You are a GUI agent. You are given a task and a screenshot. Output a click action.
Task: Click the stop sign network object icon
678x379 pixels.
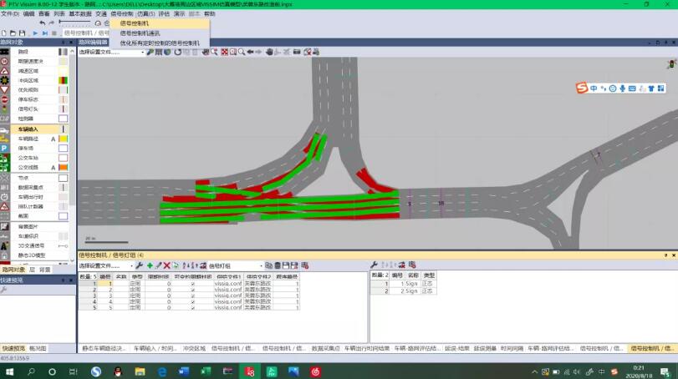click(4, 99)
